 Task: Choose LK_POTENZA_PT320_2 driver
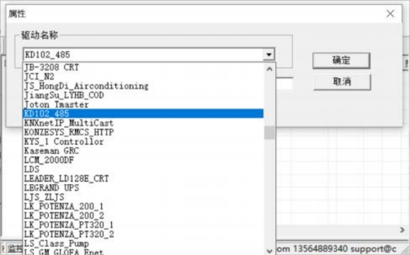click(x=143, y=234)
